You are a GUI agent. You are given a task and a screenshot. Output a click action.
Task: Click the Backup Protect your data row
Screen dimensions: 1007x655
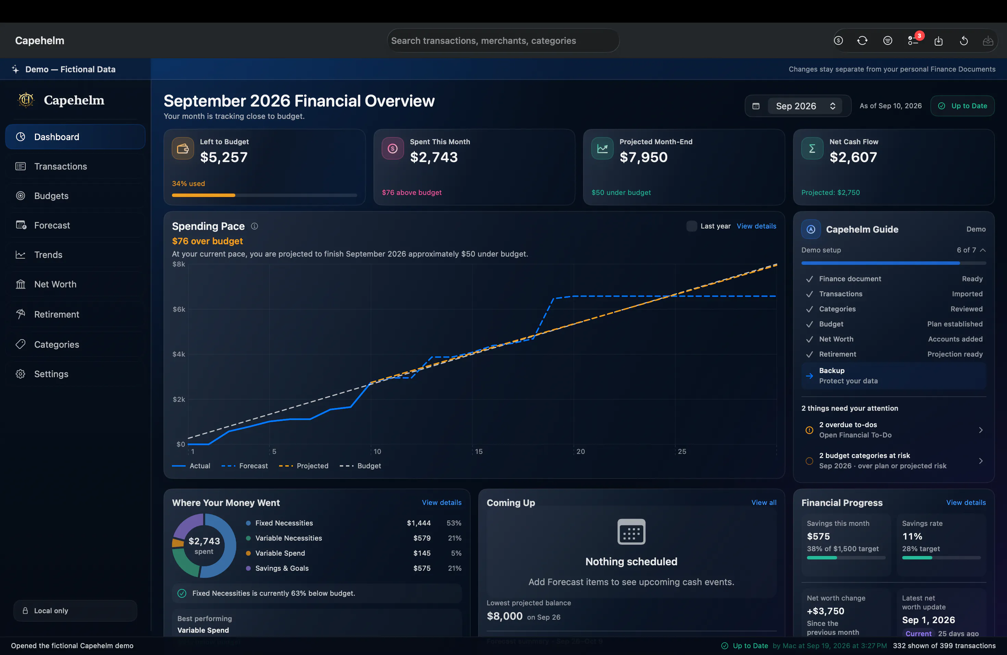coord(894,376)
